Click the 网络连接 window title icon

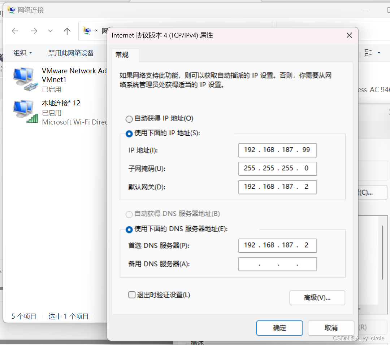(10, 10)
